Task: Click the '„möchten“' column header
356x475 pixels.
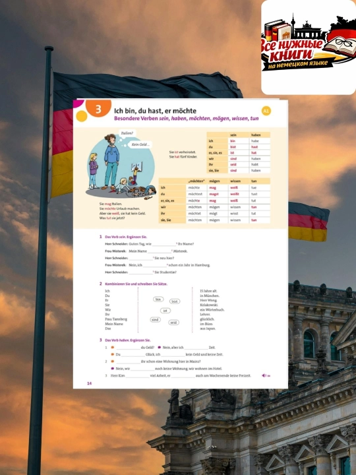Action: point(196,181)
